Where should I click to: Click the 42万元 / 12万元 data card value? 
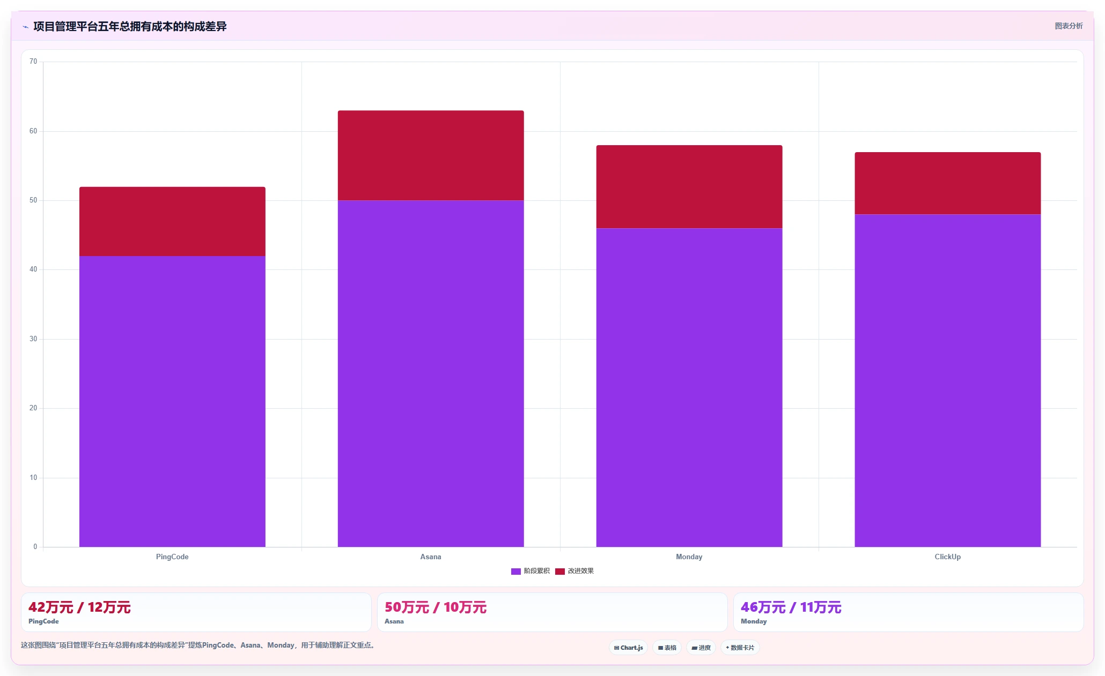tap(79, 607)
